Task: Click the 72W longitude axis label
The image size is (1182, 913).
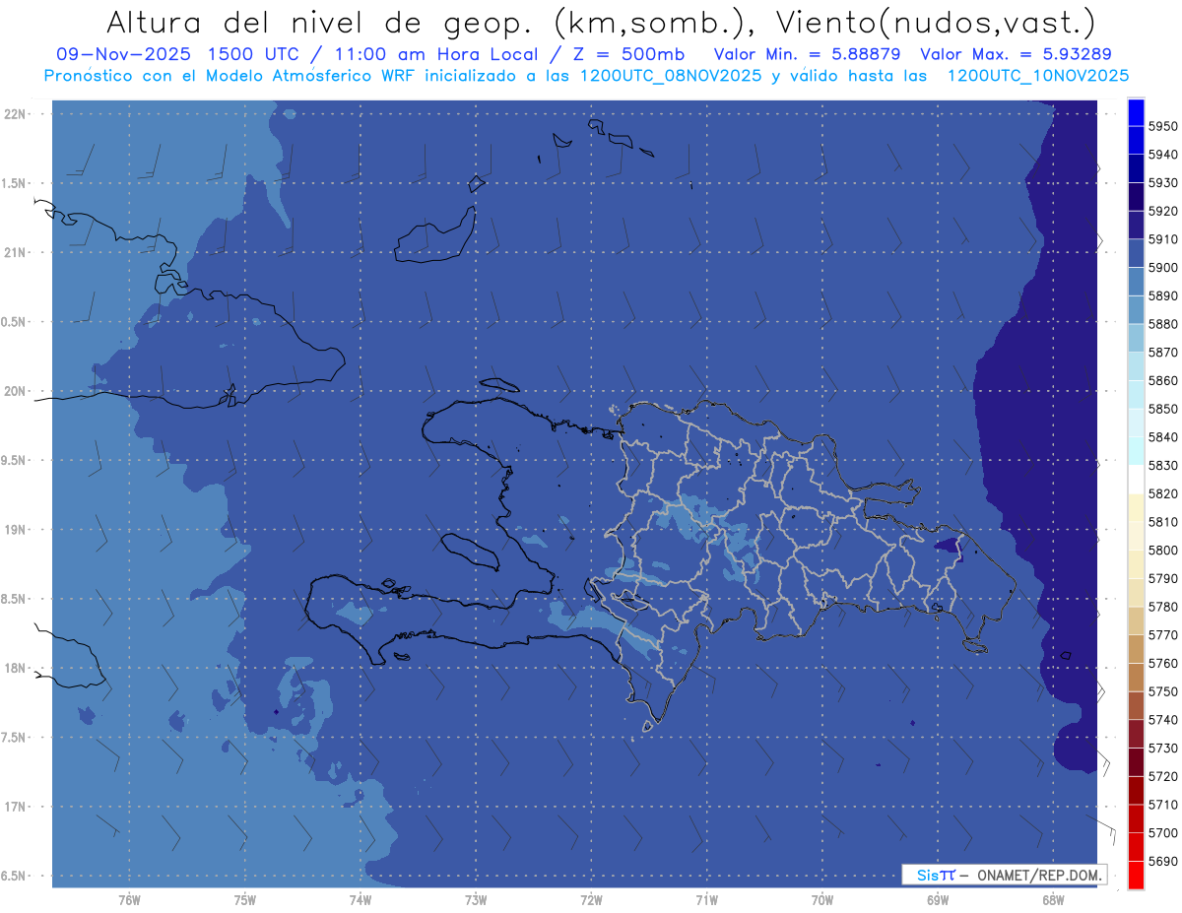Action: tap(591, 900)
